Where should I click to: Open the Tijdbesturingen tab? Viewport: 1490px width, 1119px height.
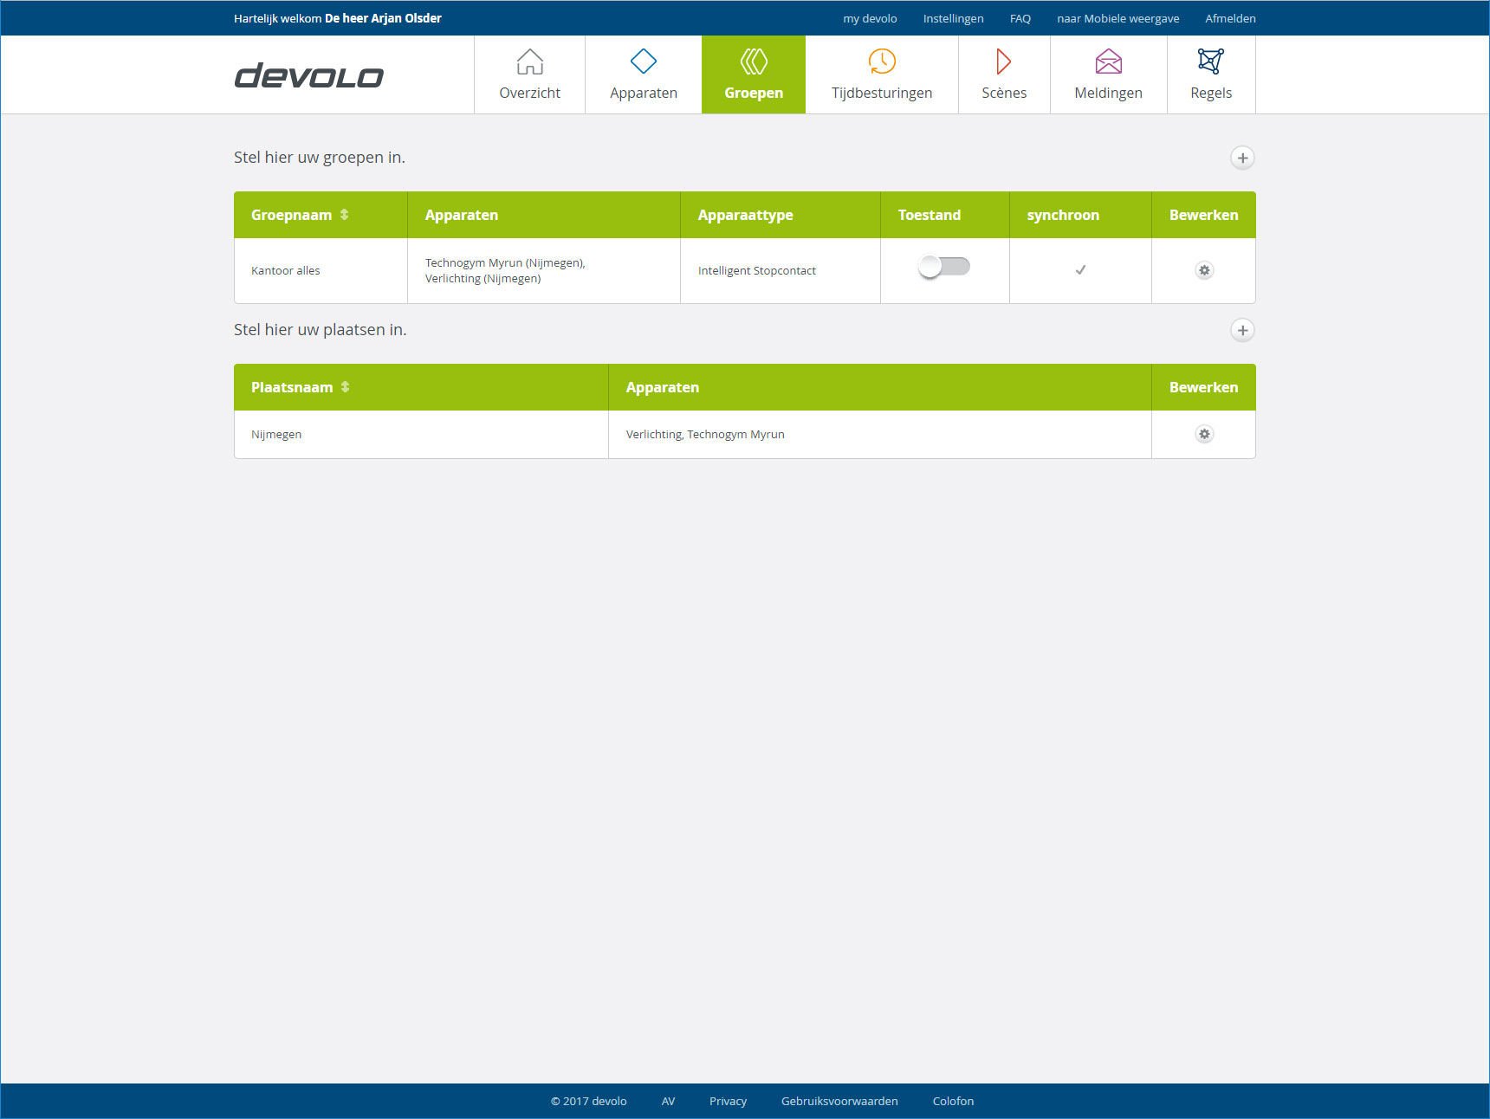(x=882, y=74)
